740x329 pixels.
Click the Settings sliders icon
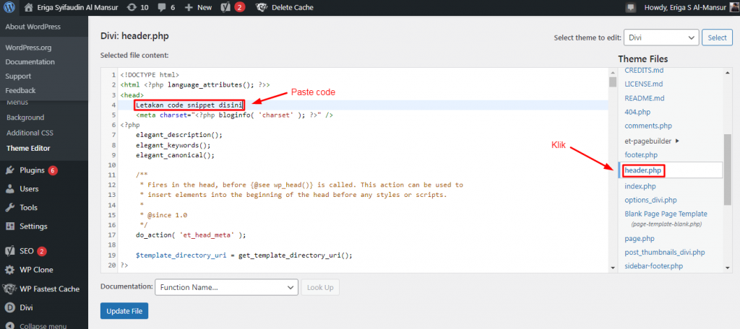tap(10, 227)
